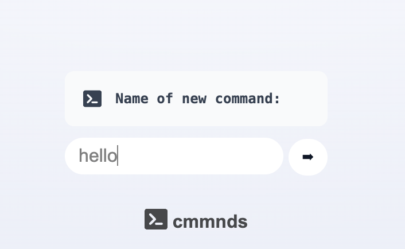Place the cursor at start of "hello"

[79, 156]
